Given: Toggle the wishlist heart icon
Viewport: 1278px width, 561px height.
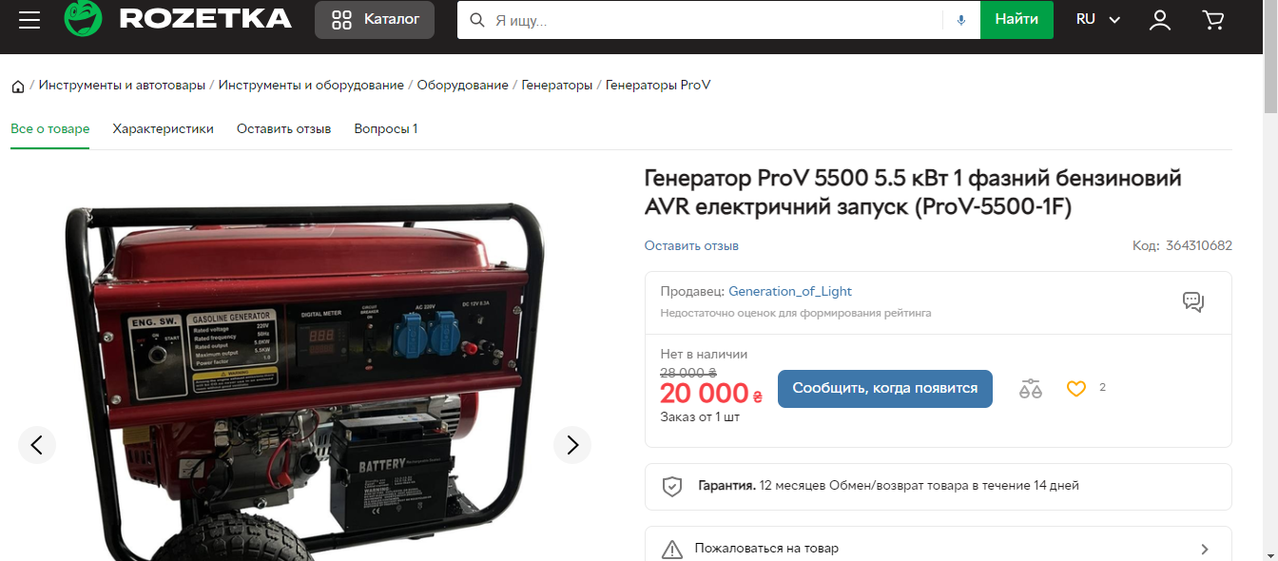Looking at the screenshot, I should pyautogui.click(x=1075, y=388).
